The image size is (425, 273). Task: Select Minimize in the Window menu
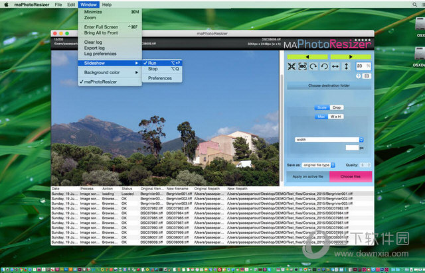pyautogui.click(x=110, y=12)
